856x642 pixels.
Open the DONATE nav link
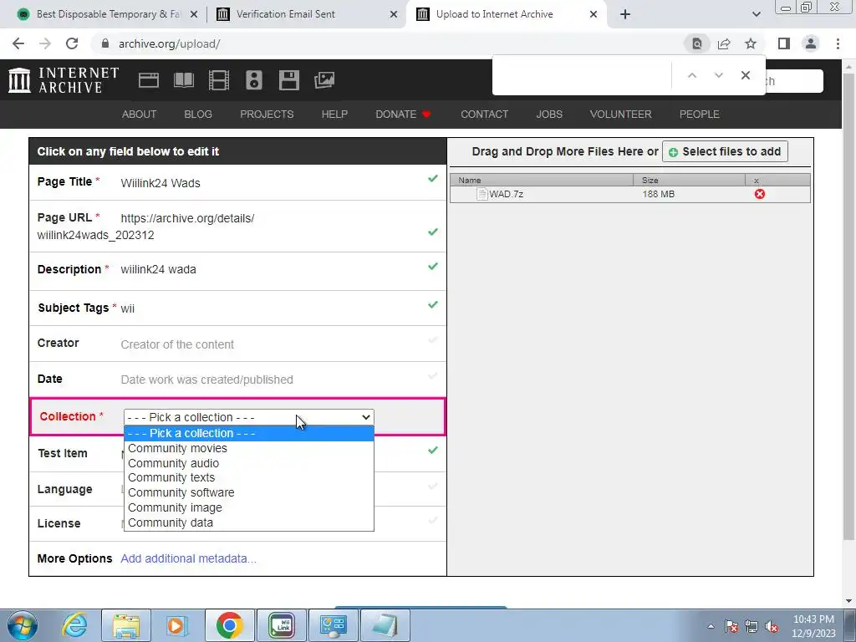click(404, 114)
